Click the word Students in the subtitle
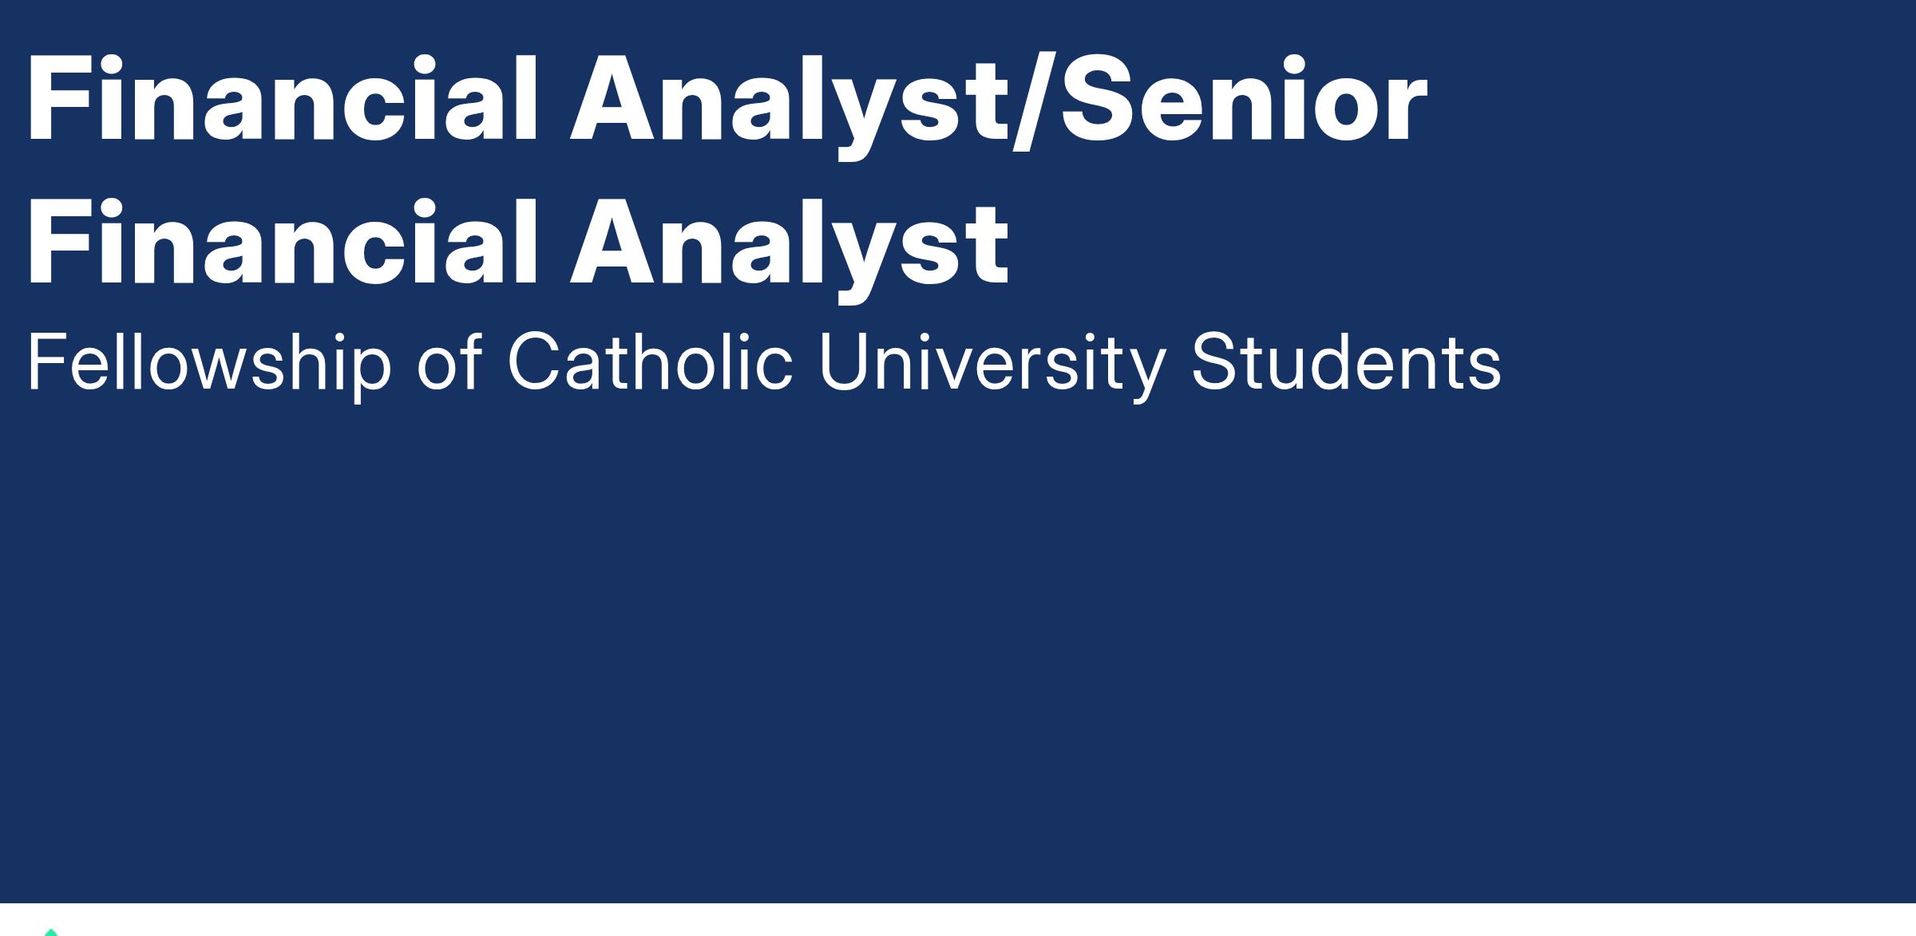Viewport: 1916px width, 936px height. 1346,362
